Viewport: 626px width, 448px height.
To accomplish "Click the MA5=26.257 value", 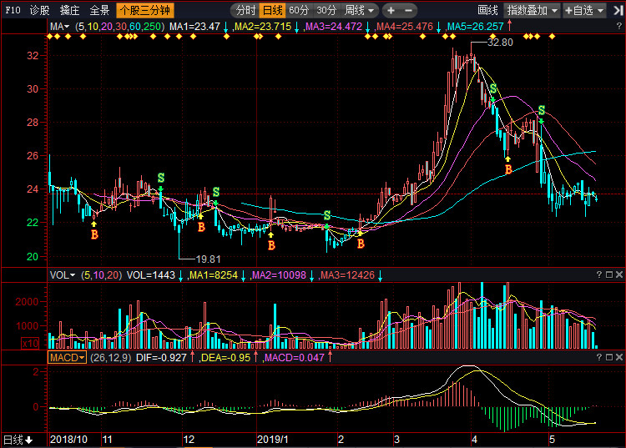I will click(x=475, y=27).
